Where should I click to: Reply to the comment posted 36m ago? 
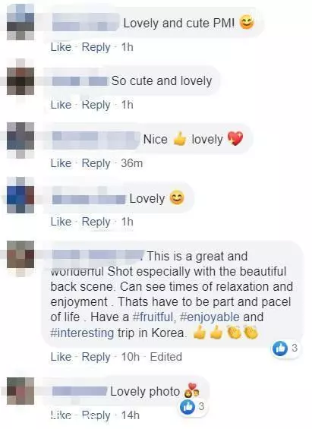[x=96, y=163]
